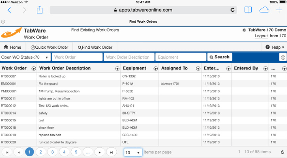
Task: Sort by Entered By header
Action: tap(246, 68)
